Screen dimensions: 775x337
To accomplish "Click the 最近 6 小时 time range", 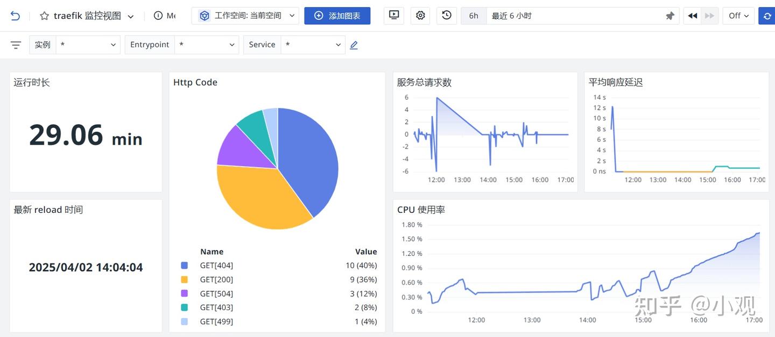I will [x=511, y=16].
